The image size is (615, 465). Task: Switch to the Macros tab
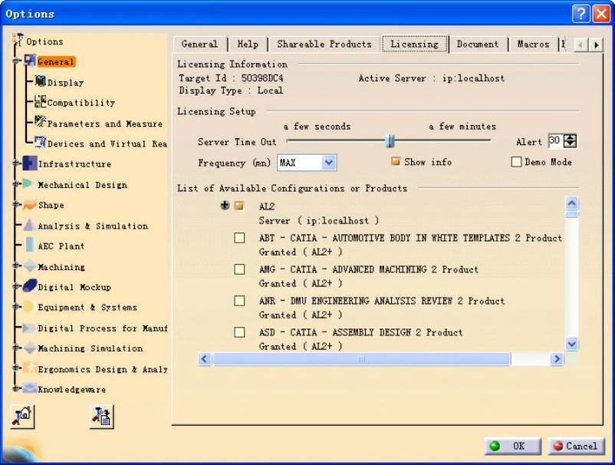(533, 44)
